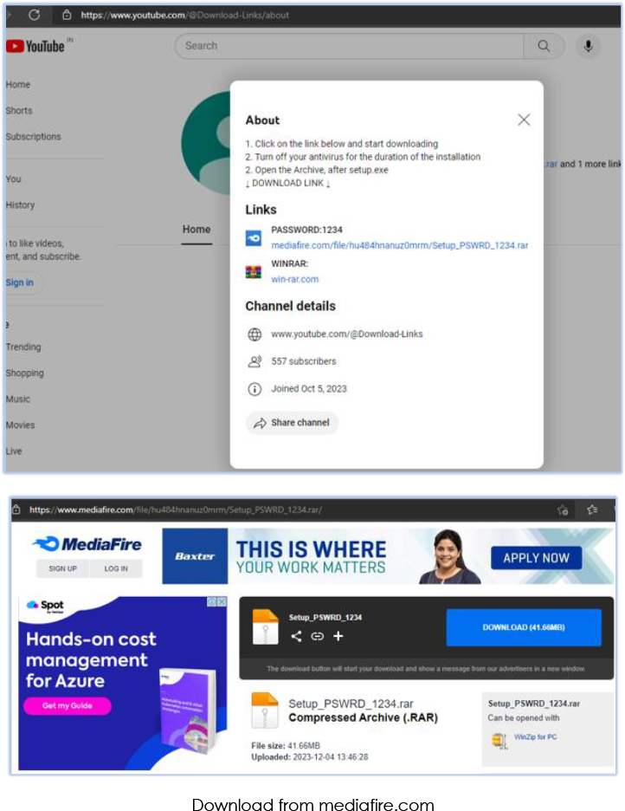625x811 pixels.
Task: Click the subscribers people icon
Action: pos(255,361)
